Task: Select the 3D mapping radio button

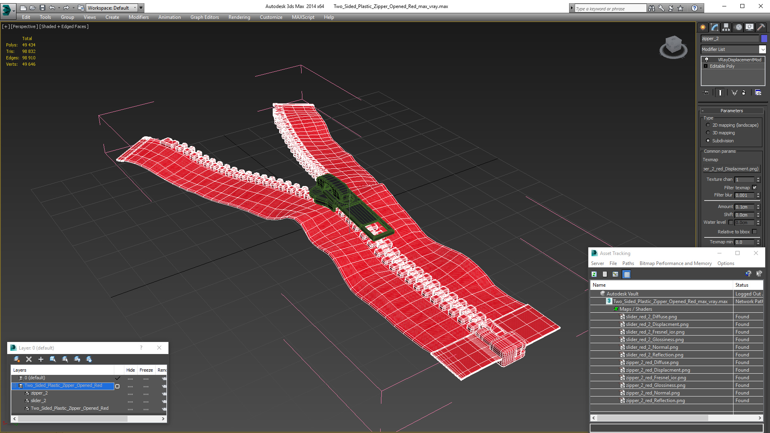Action: click(708, 133)
